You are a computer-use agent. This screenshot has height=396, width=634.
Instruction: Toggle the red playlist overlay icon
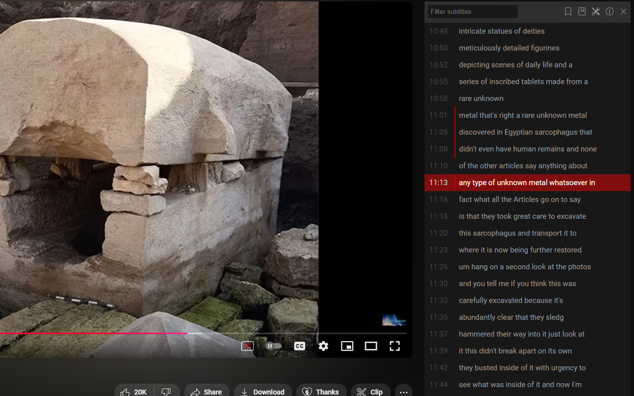click(247, 346)
